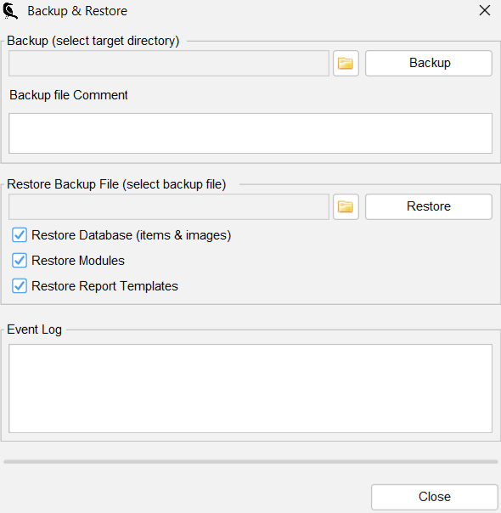Click the crow application icon in title bar
The height and width of the screenshot is (513, 501).
10,11
